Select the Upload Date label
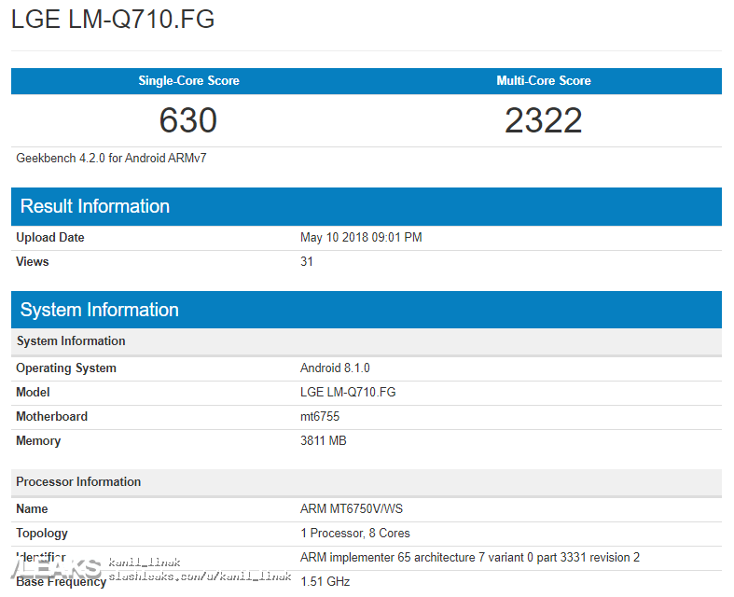This screenshot has width=734, height=597. point(50,237)
